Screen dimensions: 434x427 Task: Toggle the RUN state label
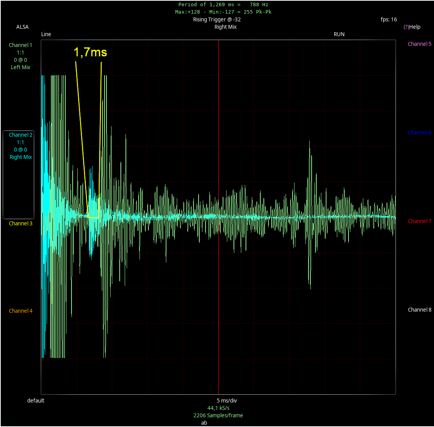(339, 34)
